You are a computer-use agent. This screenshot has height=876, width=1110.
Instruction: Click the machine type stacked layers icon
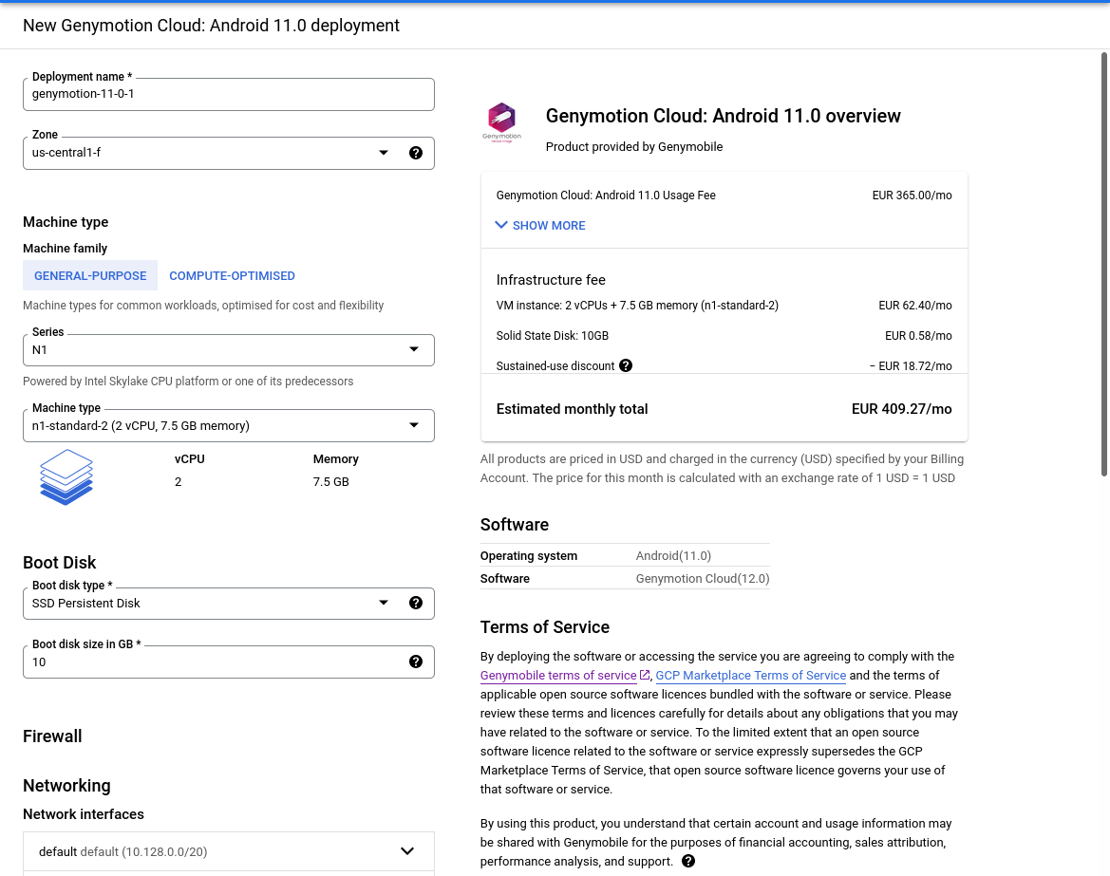[x=66, y=476]
